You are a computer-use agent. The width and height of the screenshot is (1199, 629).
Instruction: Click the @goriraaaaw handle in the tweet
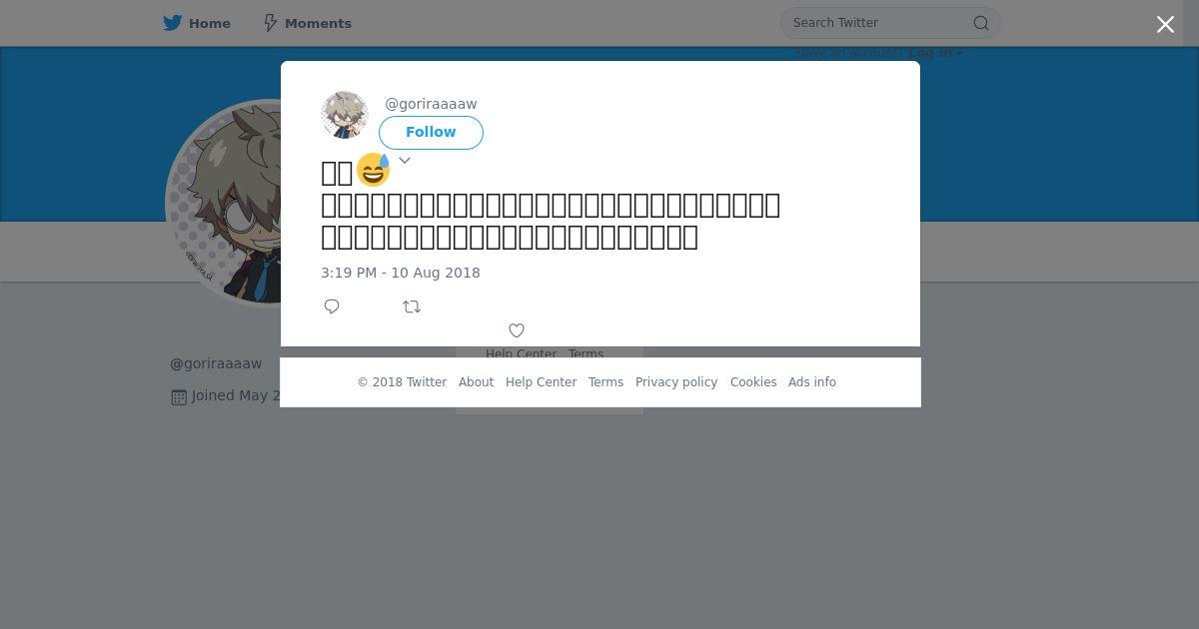point(431,104)
